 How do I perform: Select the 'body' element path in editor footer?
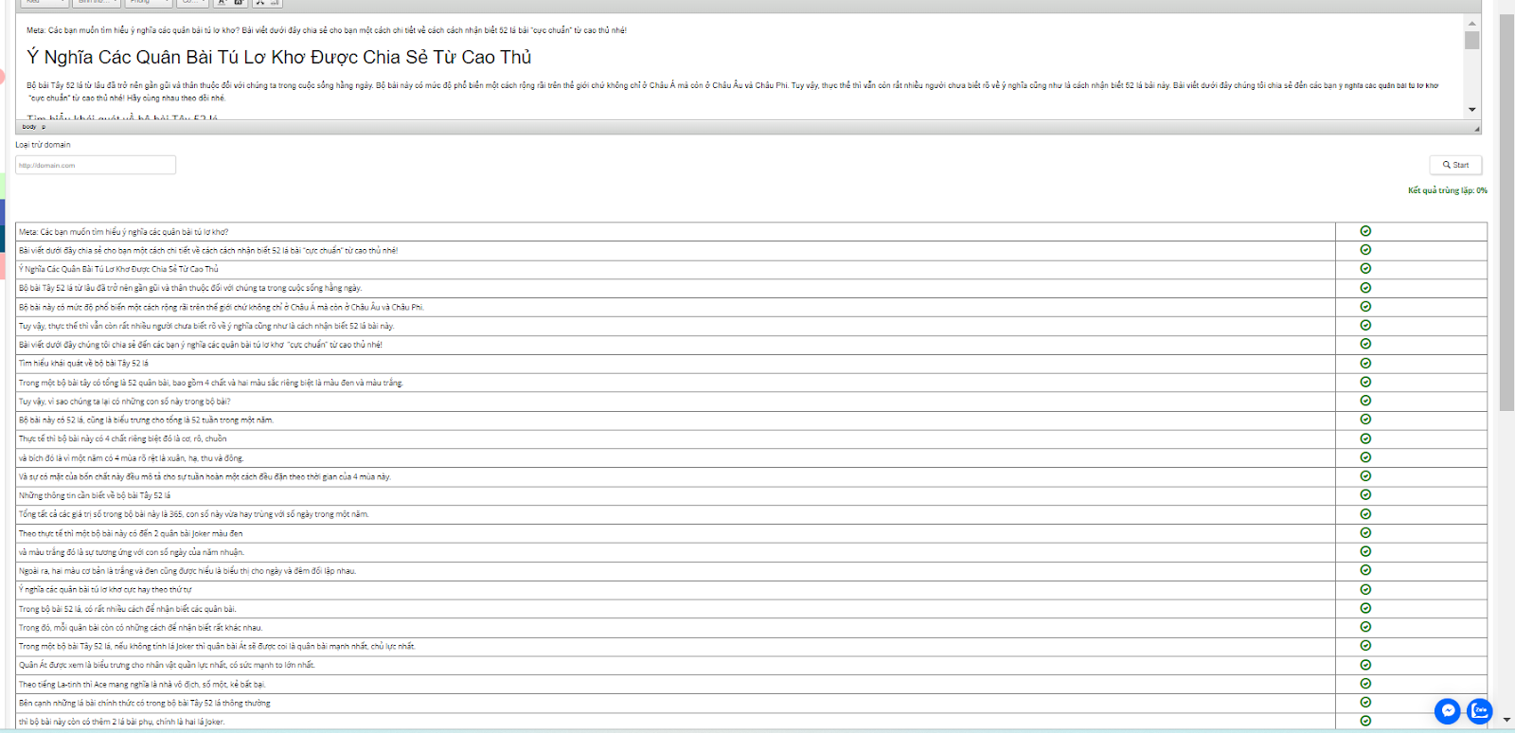pyautogui.click(x=29, y=127)
